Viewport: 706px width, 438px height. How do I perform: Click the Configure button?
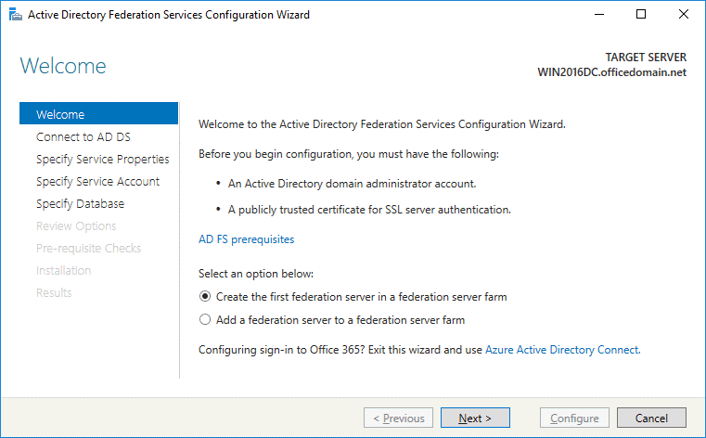[575, 419]
